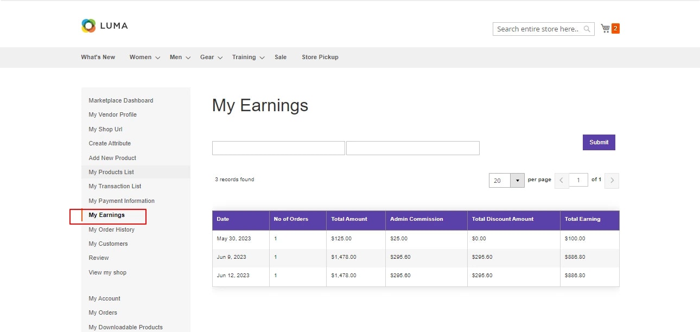Open My Transaction List link

[x=115, y=186]
